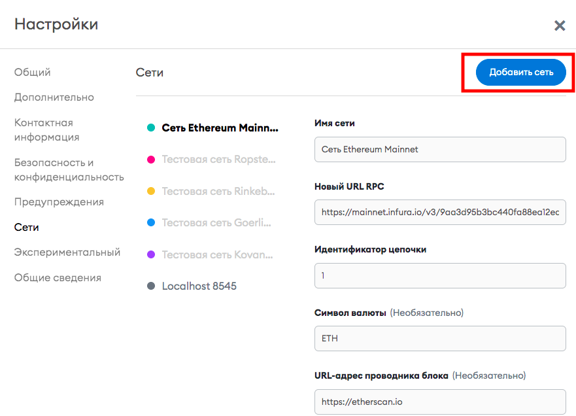The image size is (576, 416).
Task: Open the Дополнительно settings section
Action: [x=54, y=97]
